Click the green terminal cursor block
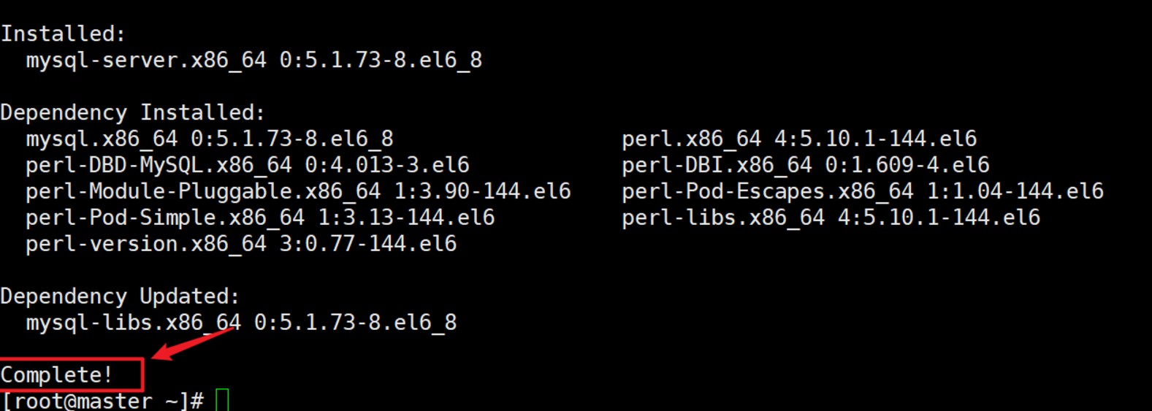 pyautogui.click(x=222, y=400)
